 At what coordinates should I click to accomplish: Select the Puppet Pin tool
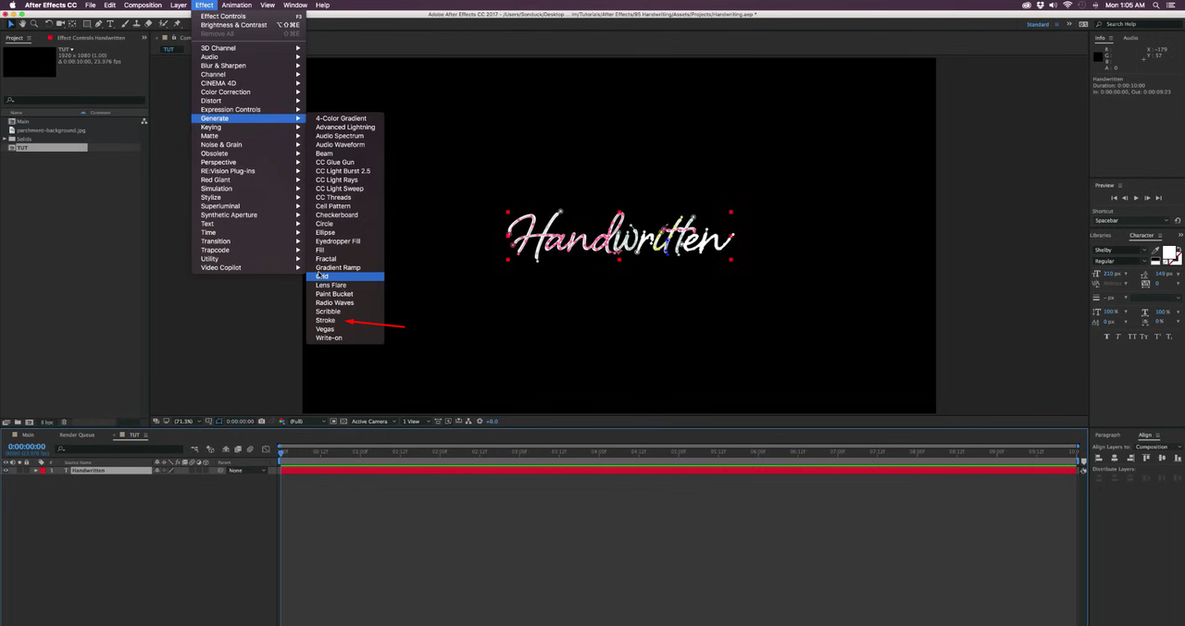(x=176, y=24)
